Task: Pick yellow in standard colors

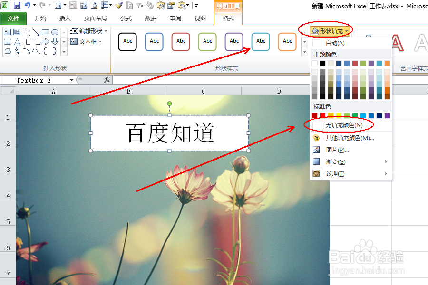Action: tap(339, 115)
